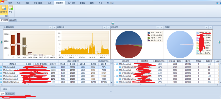Open the 执行计划 tab
221x99 pixels.
(71, 3)
